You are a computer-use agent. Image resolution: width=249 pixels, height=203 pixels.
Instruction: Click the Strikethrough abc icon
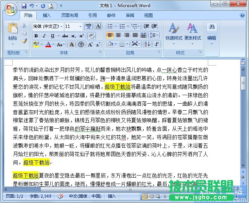(65, 36)
